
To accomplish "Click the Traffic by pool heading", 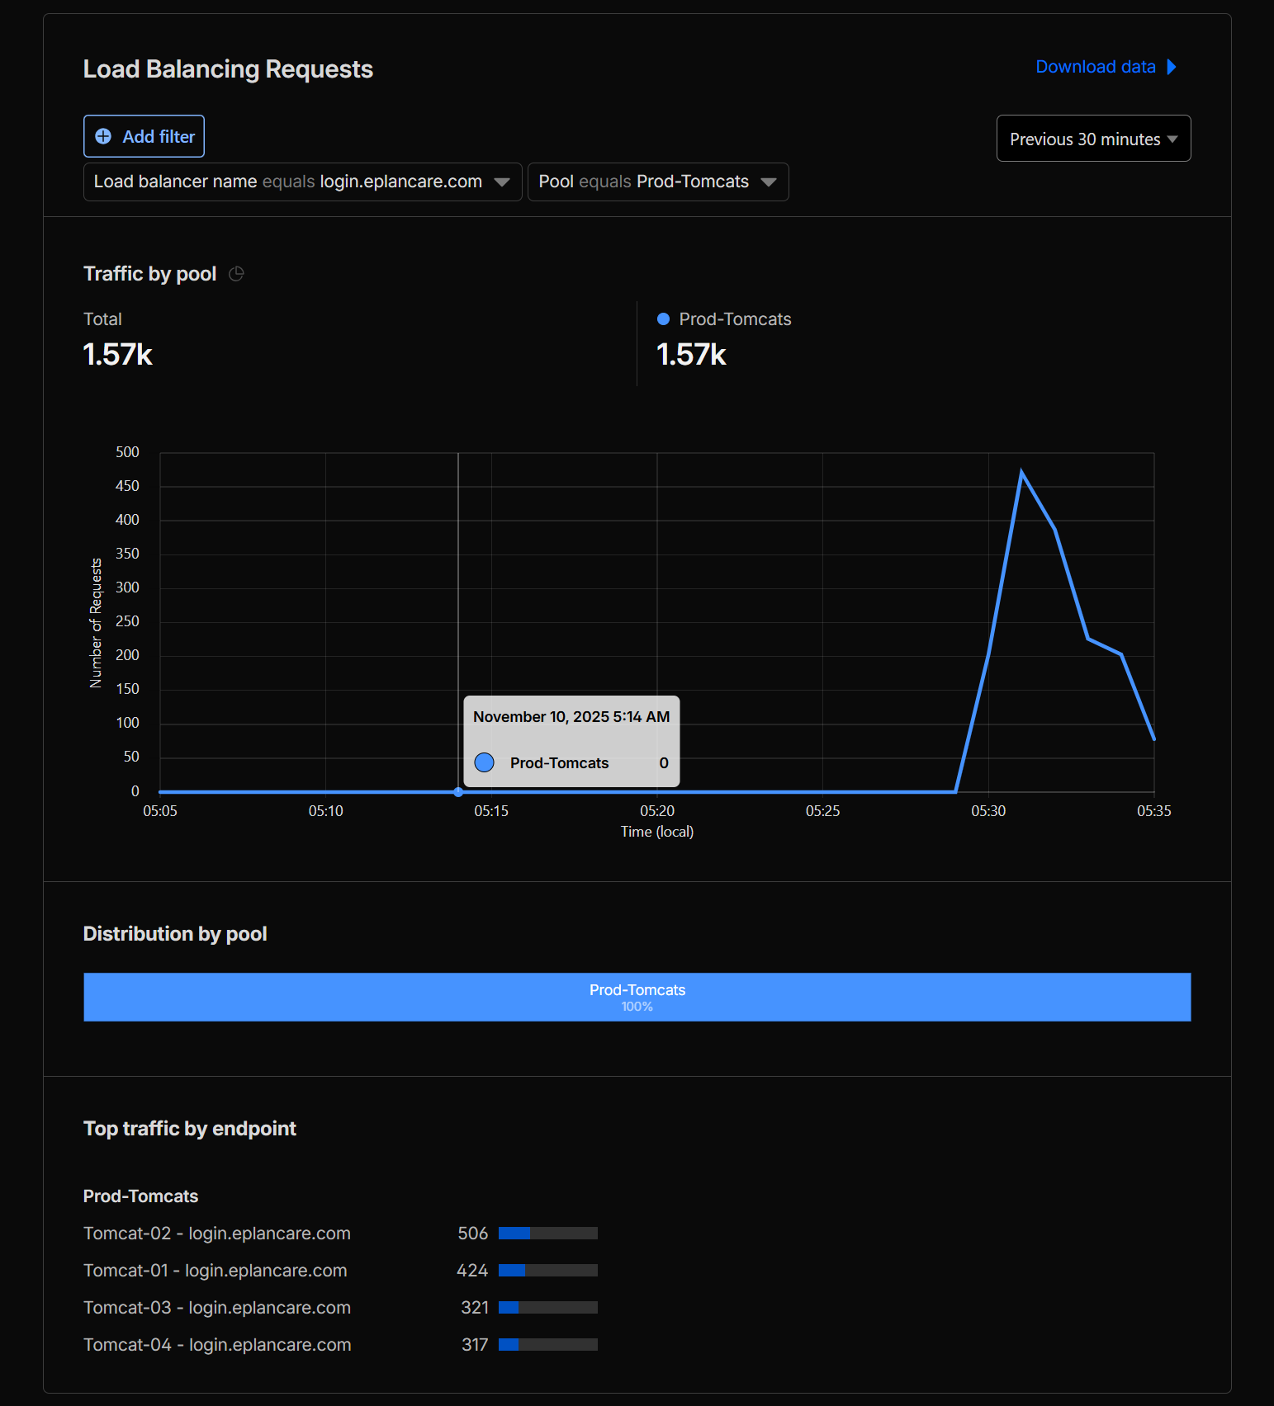I will pos(149,274).
